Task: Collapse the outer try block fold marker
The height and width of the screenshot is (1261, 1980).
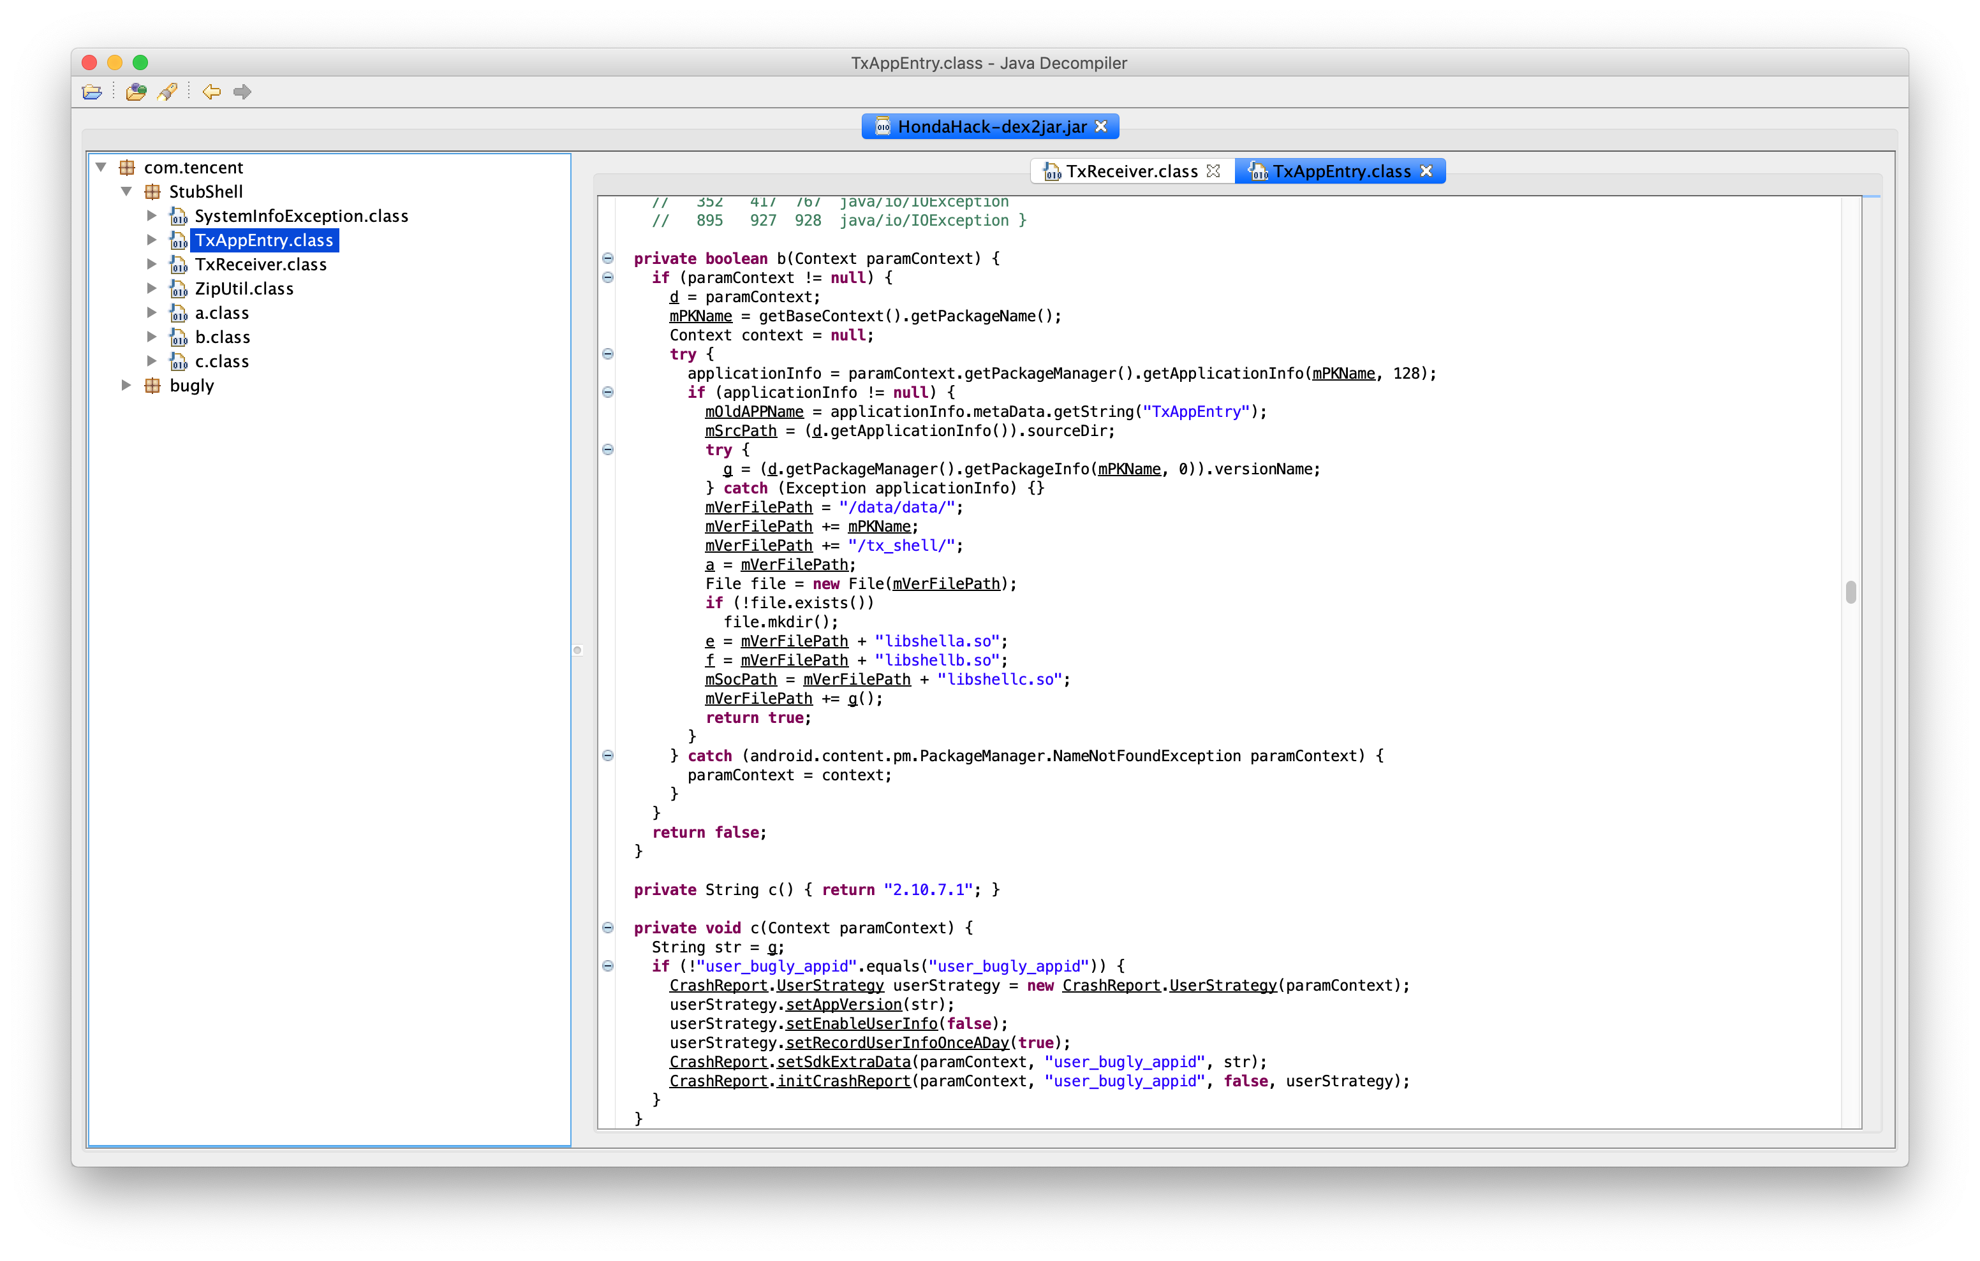Action: pyautogui.click(x=608, y=353)
